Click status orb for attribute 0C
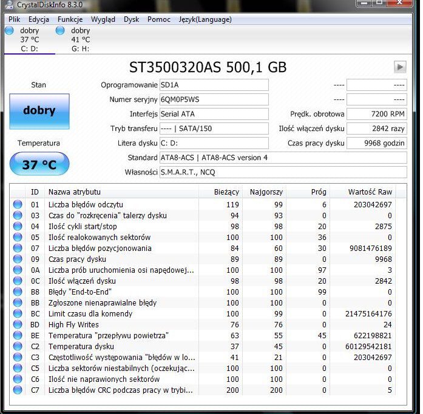This screenshot has width=423, height=414. pyautogui.click(x=18, y=281)
